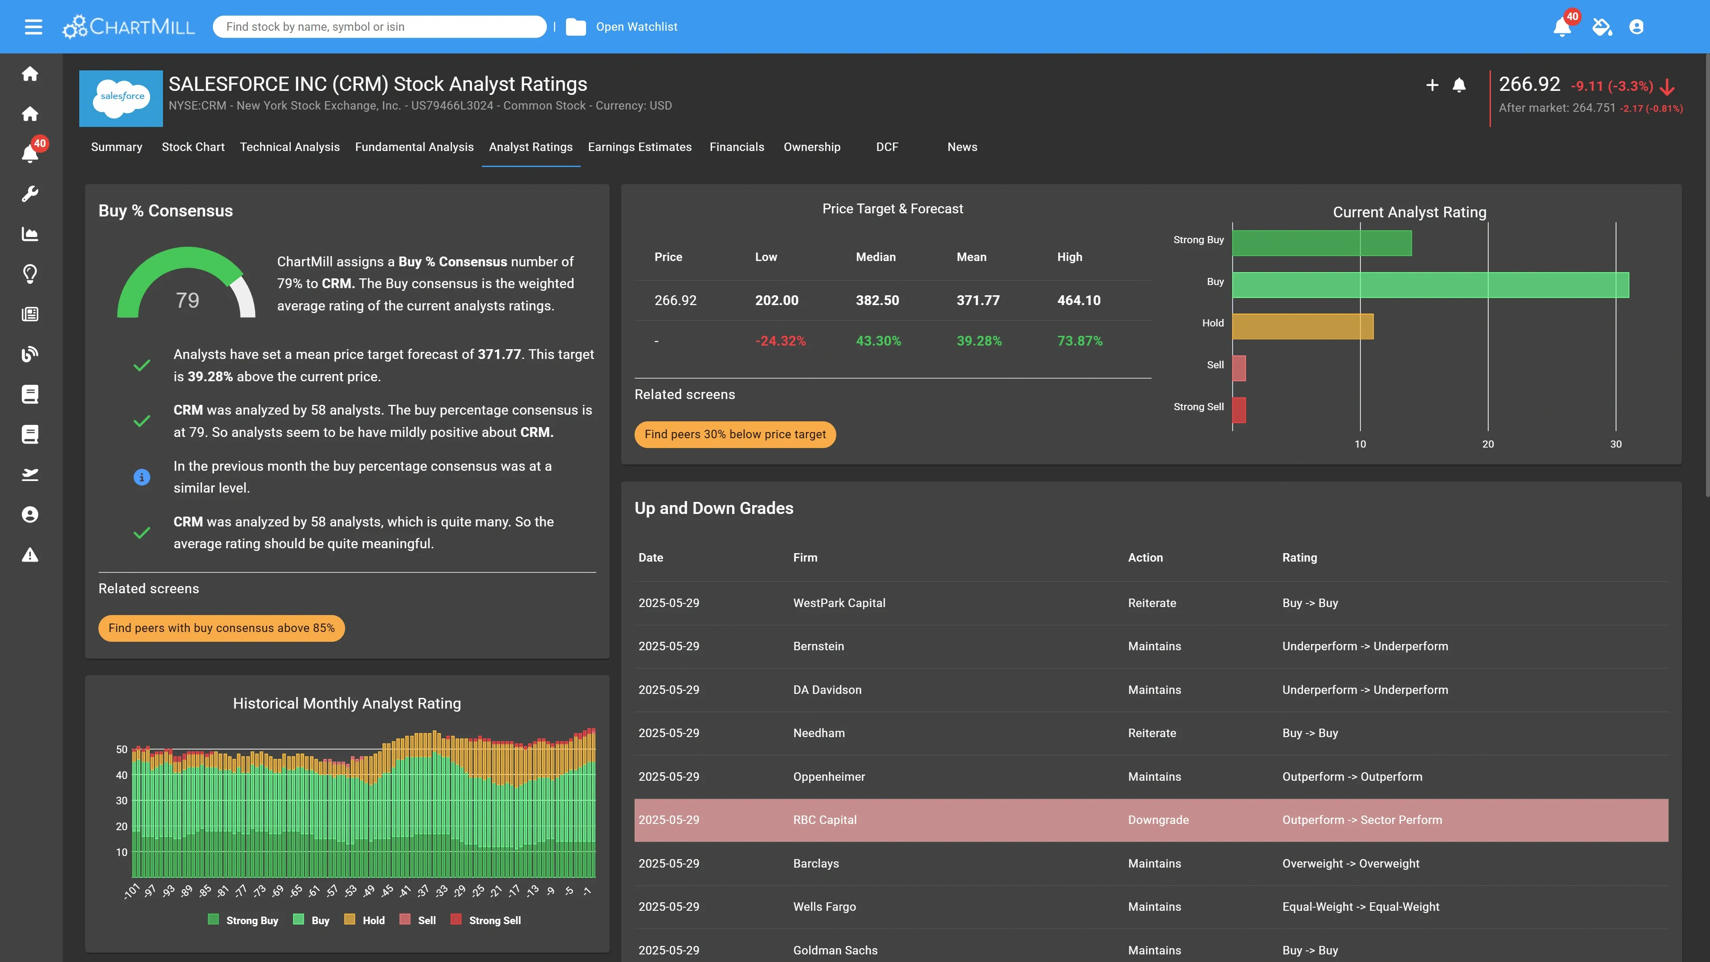
Task: Click the Hold bar in Current Analyst Rating
Action: 1303,326
